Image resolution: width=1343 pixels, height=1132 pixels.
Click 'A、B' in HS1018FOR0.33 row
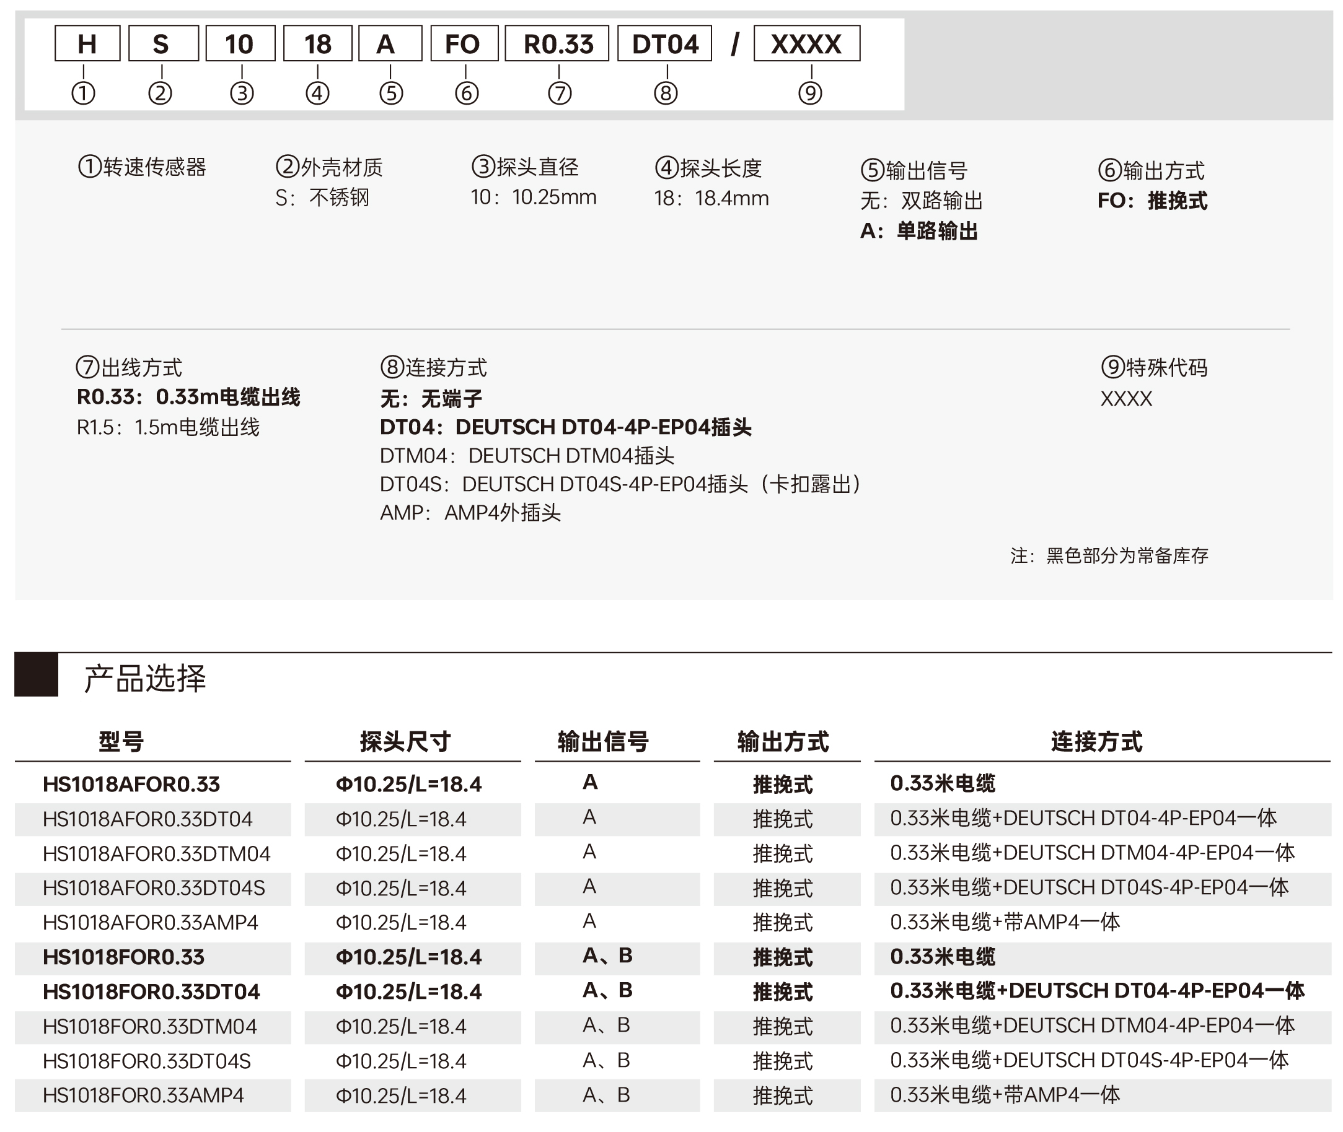[607, 956]
